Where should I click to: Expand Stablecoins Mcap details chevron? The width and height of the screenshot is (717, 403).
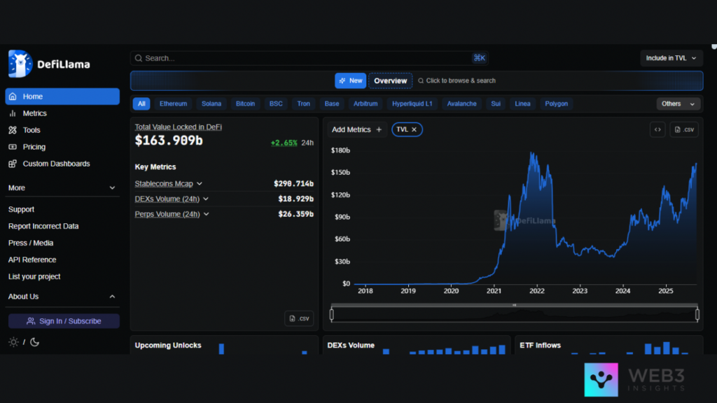(x=200, y=184)
